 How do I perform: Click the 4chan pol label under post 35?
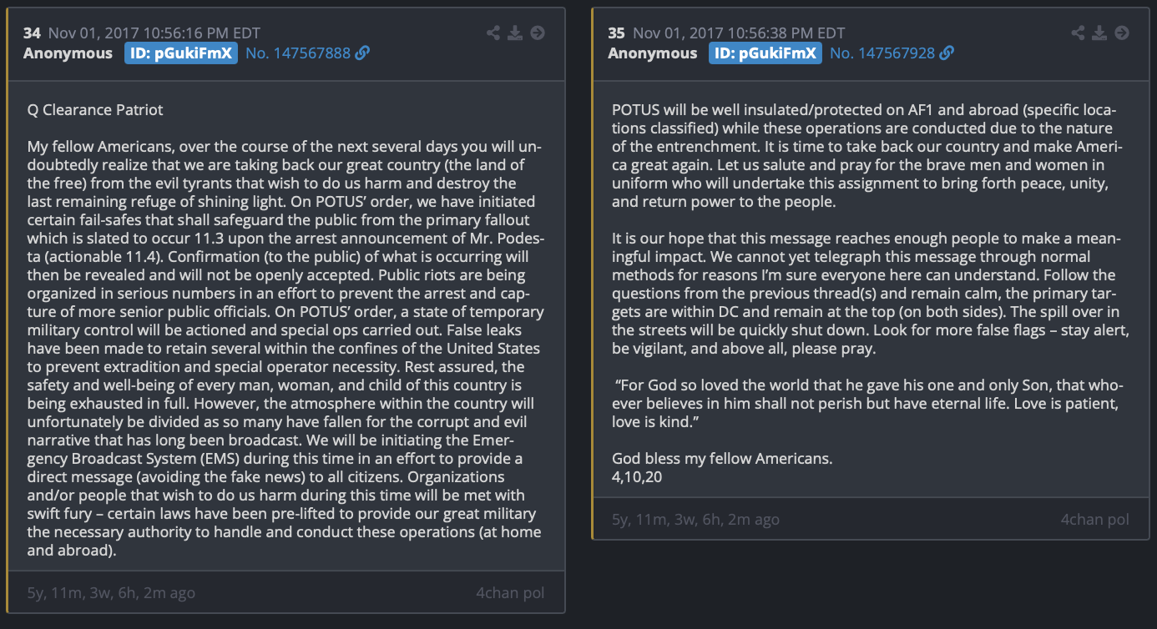tap(1094, 519)
